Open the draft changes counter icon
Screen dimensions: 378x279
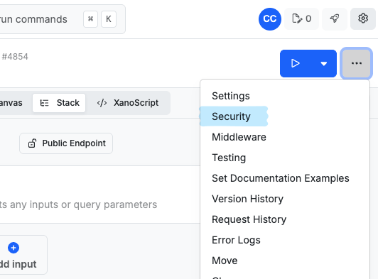[x=301, y=18]
